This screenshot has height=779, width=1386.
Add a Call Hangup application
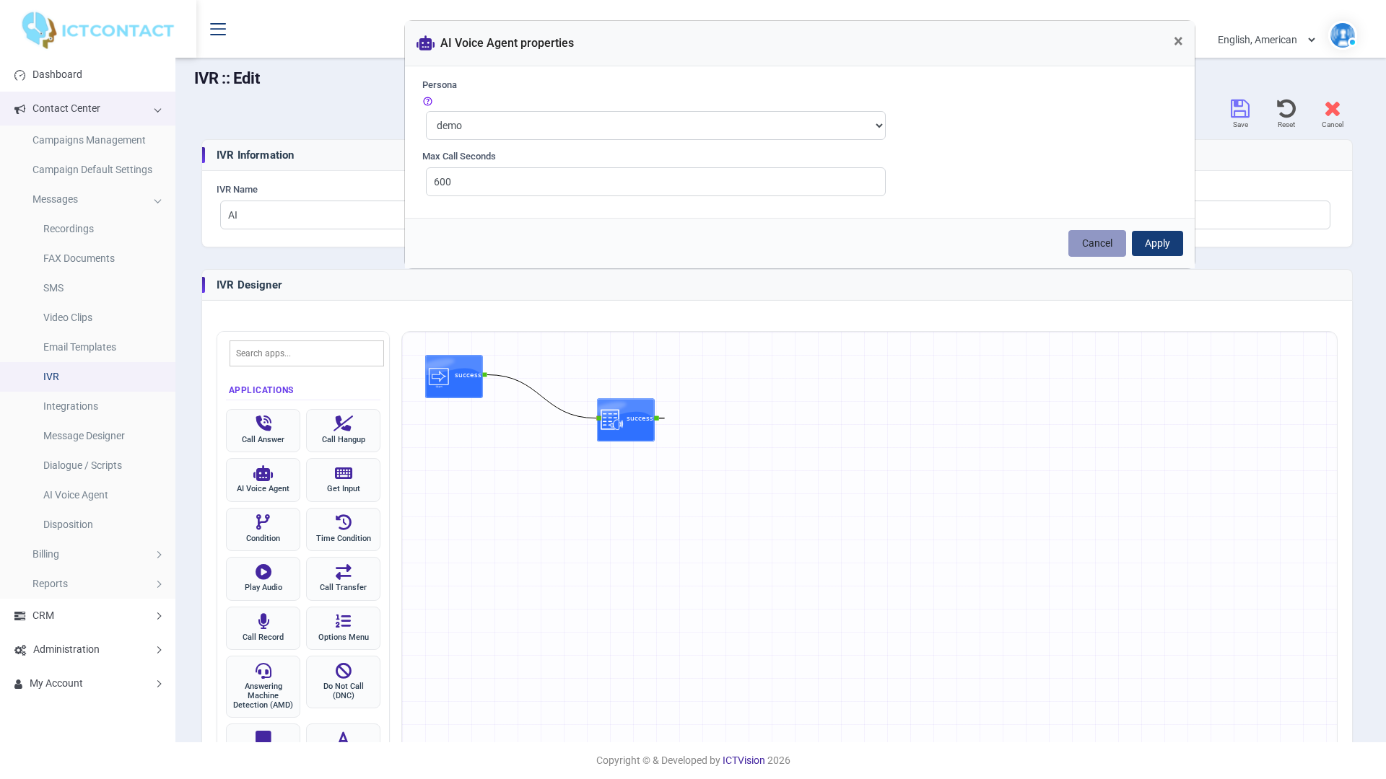click(x=343, y=431)
